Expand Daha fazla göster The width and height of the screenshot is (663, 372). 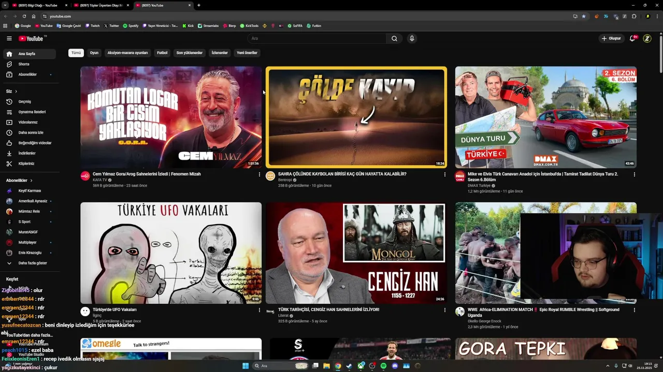click(30, 263)
